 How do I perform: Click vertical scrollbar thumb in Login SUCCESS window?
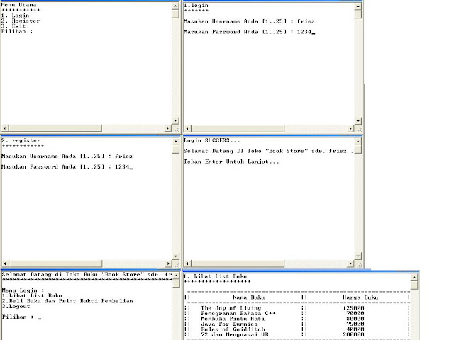[358, 149]
